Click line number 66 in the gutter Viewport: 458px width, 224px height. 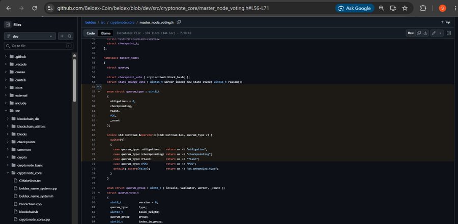tap(94, 135)
